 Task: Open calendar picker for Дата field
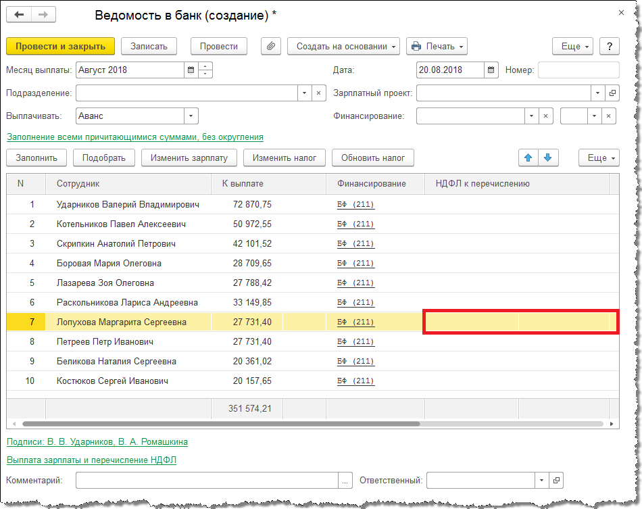tap(491, 70)
